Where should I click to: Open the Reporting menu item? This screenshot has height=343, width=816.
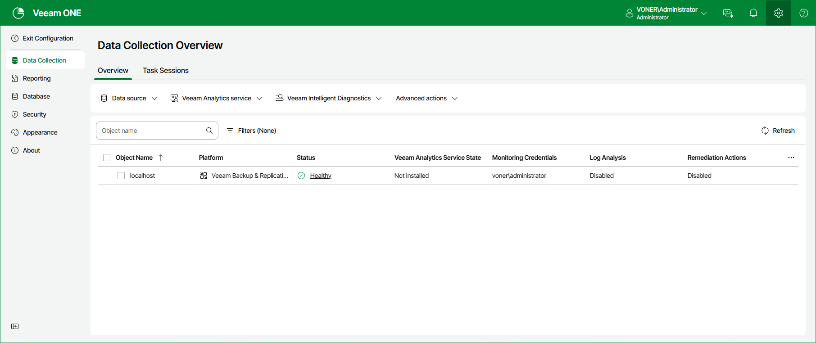[45, 78]
